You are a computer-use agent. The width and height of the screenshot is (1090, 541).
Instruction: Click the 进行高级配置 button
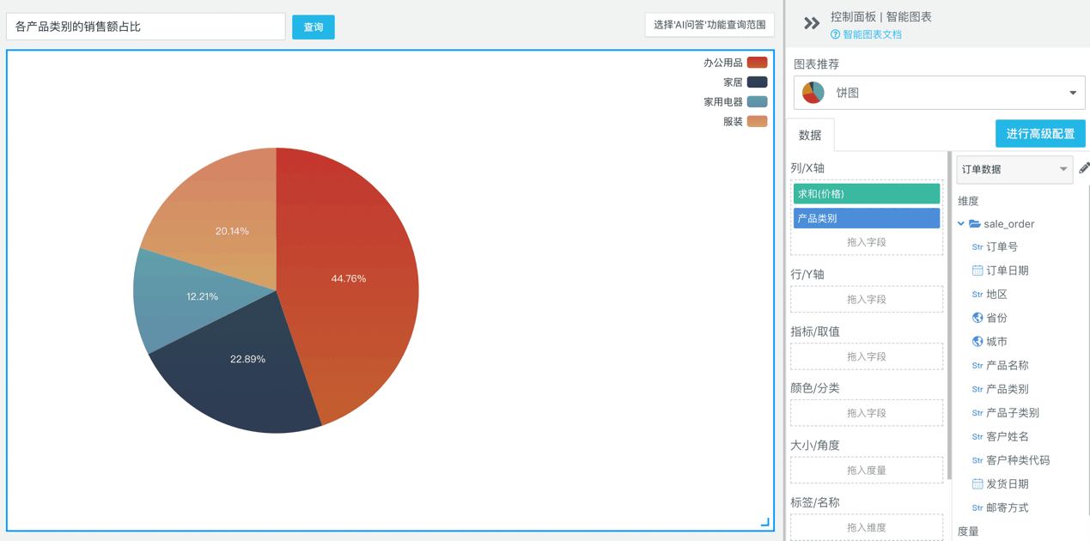(x=1039, y=134)
